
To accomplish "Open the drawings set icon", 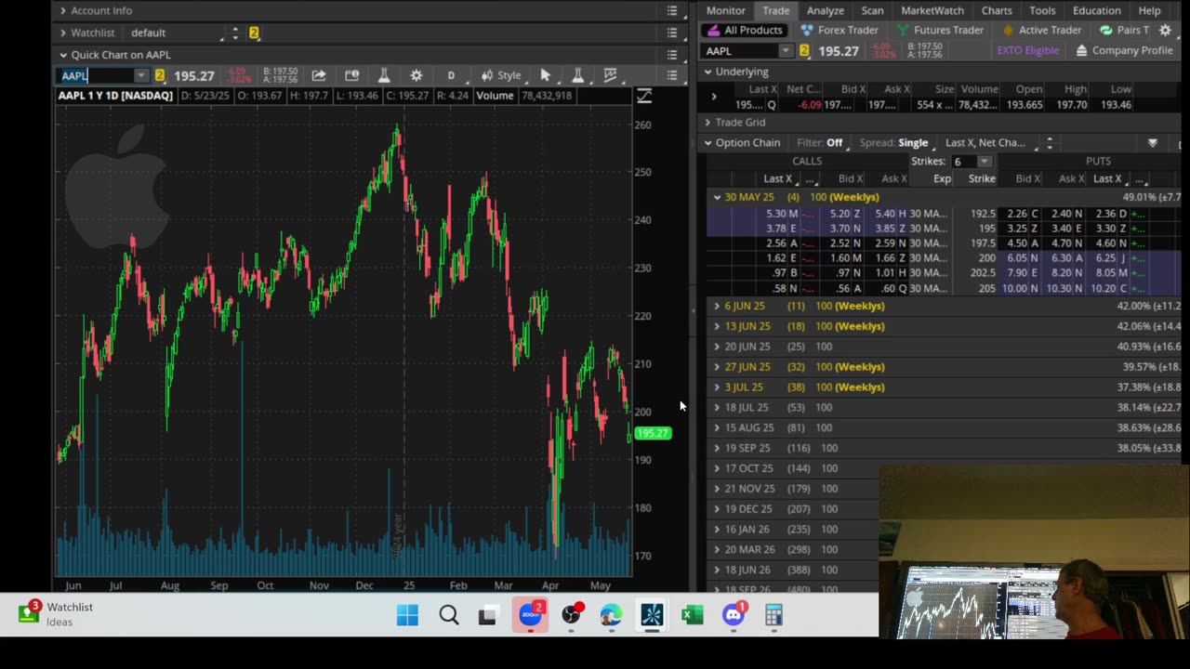I will click(x=610, y=75).
